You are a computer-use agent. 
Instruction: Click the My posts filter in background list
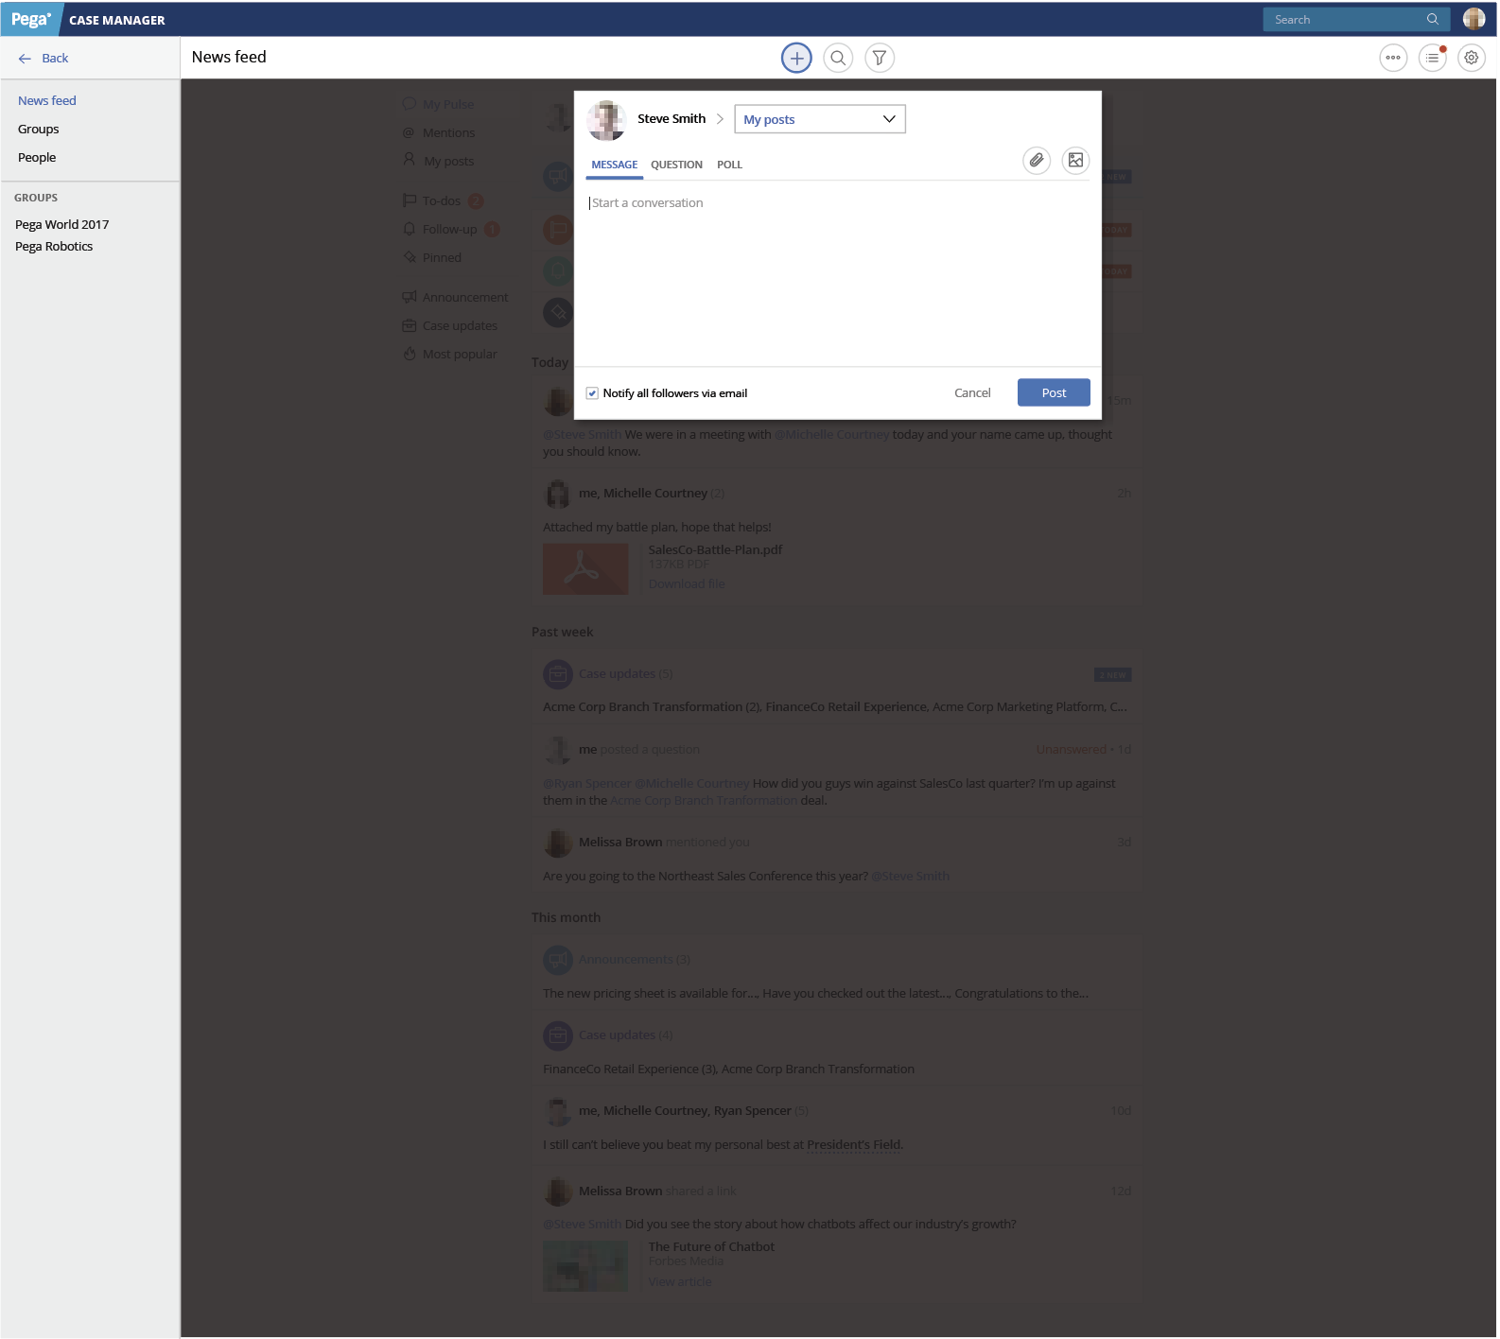click(x=448, y=162)
